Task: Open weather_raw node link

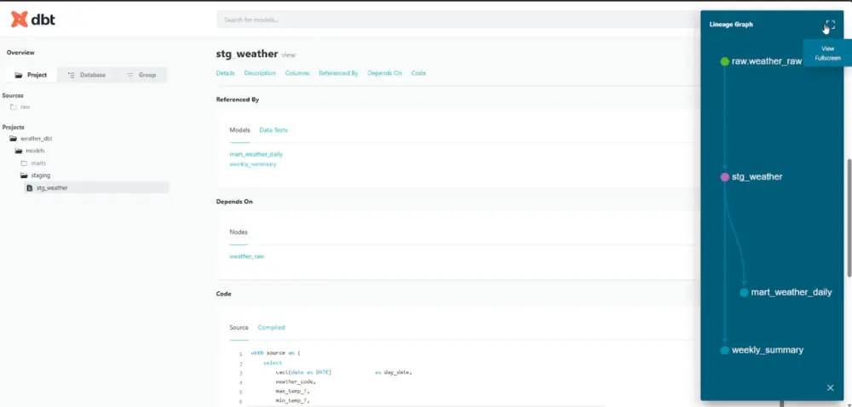Action: click(x=247, y=256)
